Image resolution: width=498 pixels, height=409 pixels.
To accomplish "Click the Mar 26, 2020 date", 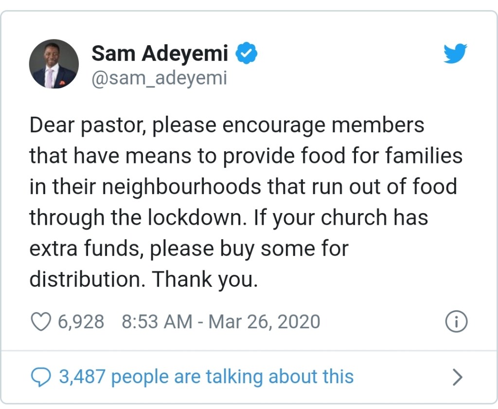I will 265,322.
